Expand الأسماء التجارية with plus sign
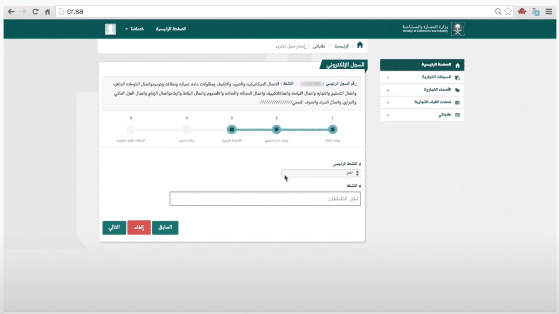This screenshot has height=314, width=559. coord(388,90)
